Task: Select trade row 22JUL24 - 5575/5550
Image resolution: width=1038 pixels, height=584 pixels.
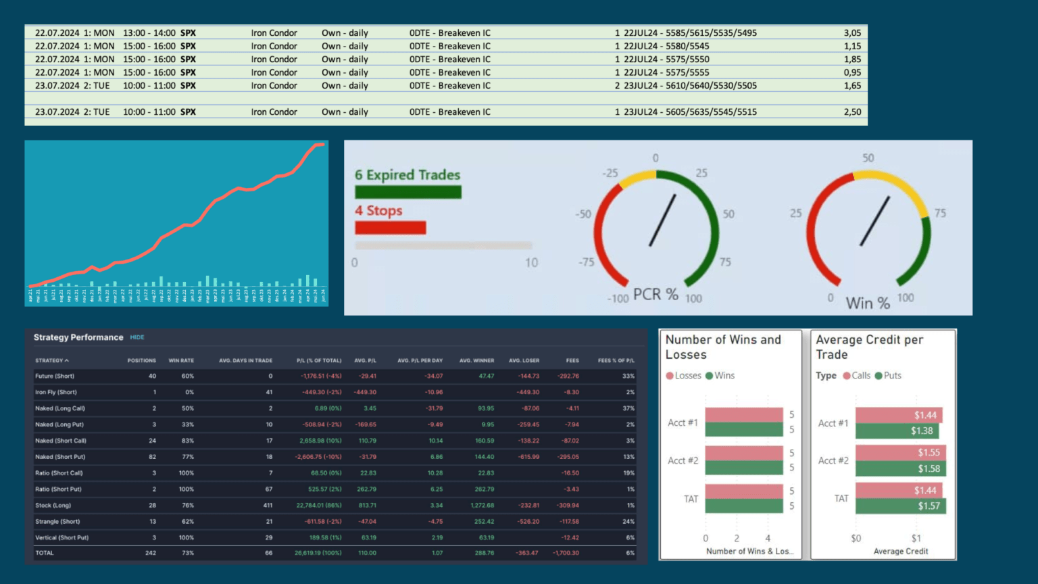Action: 446,59
